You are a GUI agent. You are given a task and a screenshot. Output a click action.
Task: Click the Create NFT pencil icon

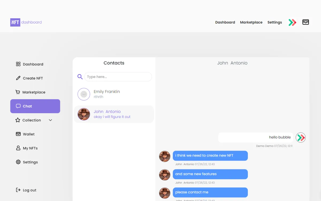18,78
